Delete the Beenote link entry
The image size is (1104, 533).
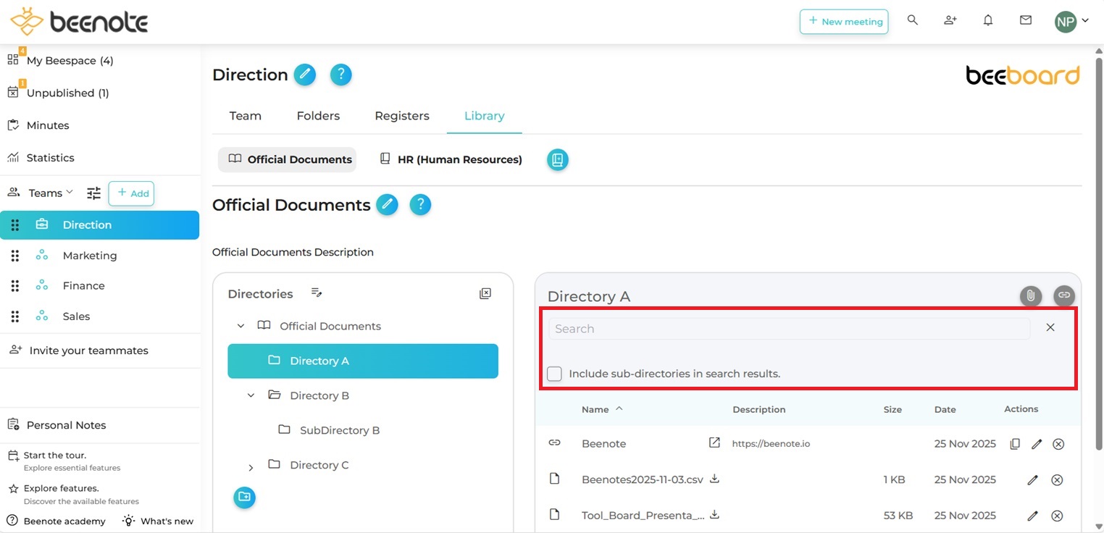(1058, 444)
